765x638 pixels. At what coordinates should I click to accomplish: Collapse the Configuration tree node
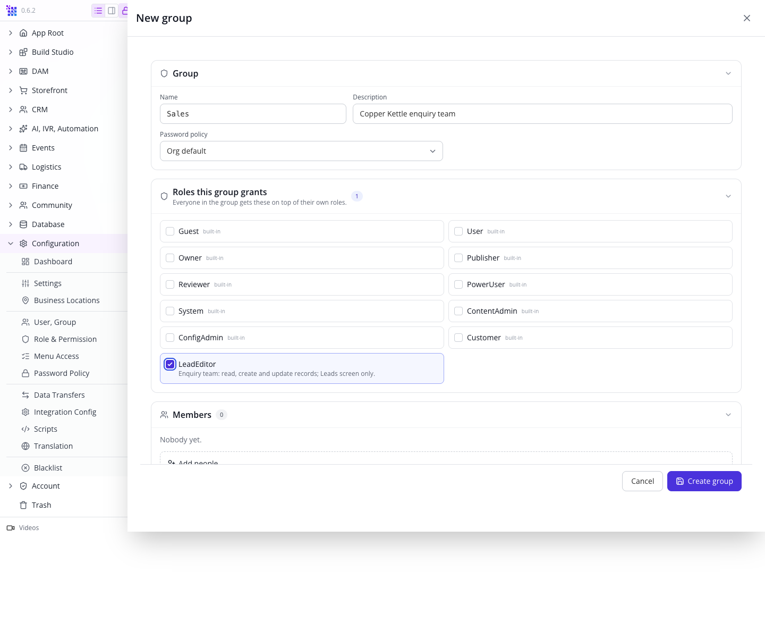(11, 244)
